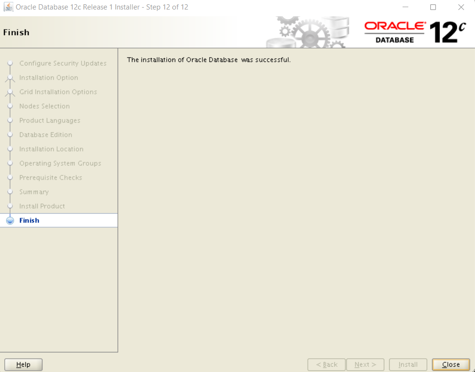Viewport: 475px width, 372px height.
Task: Click the disabled Back button
Action: coord(326,364)
